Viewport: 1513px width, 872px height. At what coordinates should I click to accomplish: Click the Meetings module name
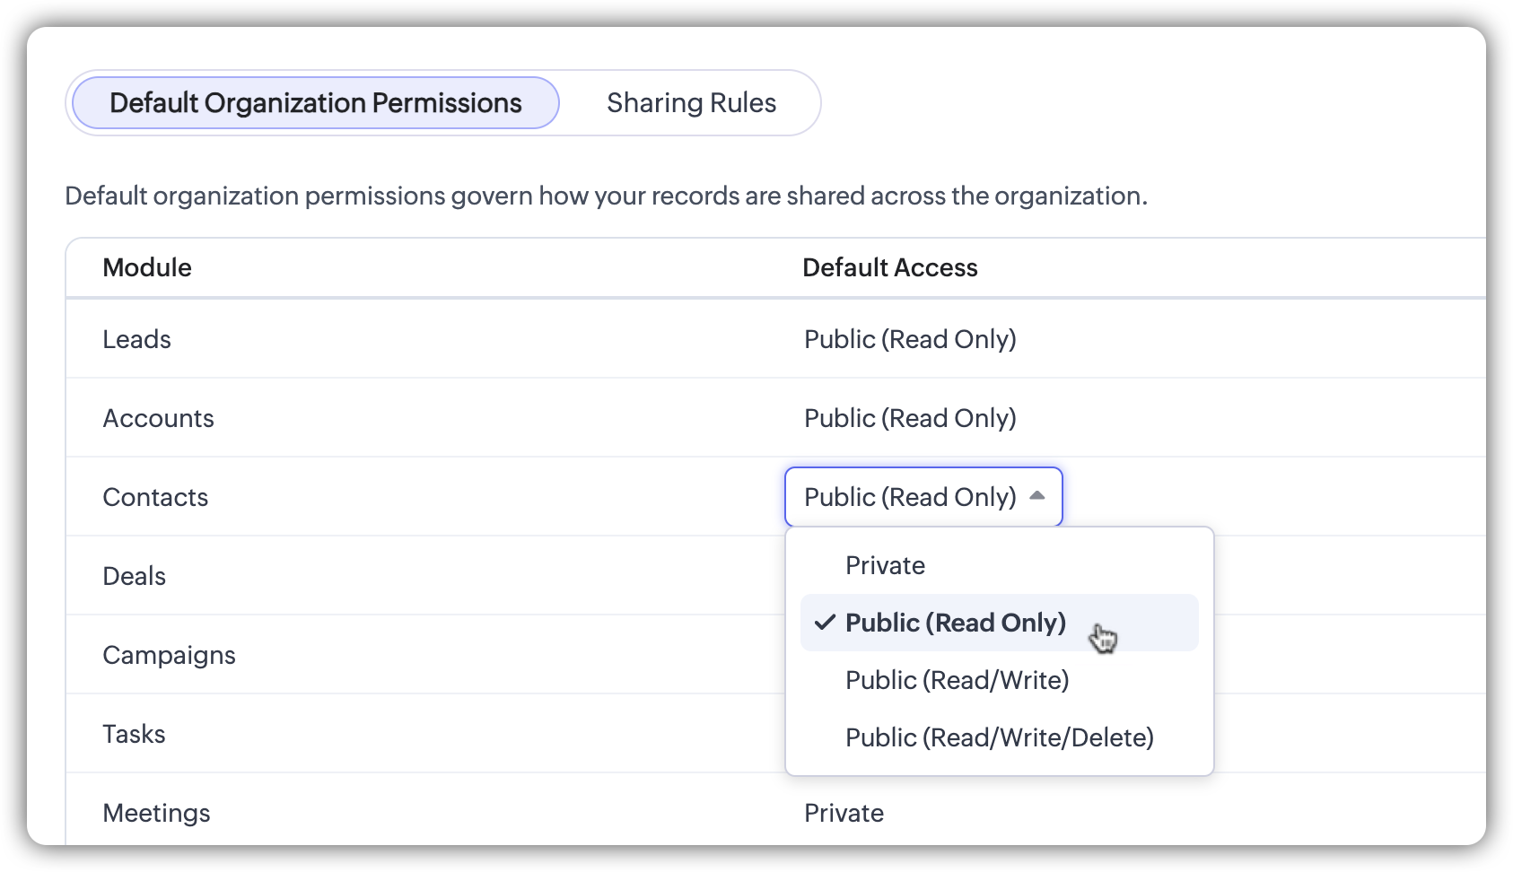tap(156, 813)
